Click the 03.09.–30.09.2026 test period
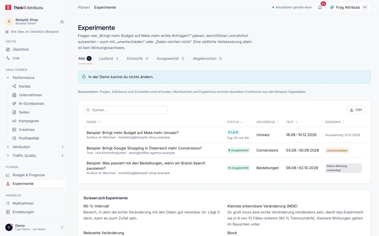 coord(302,150)
